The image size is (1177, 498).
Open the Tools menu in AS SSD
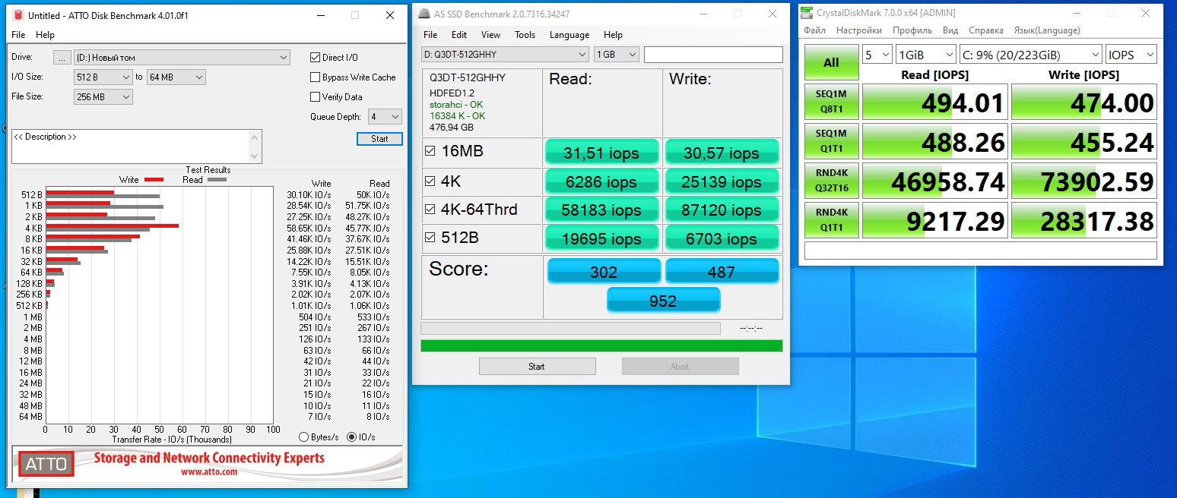[525, 35]
